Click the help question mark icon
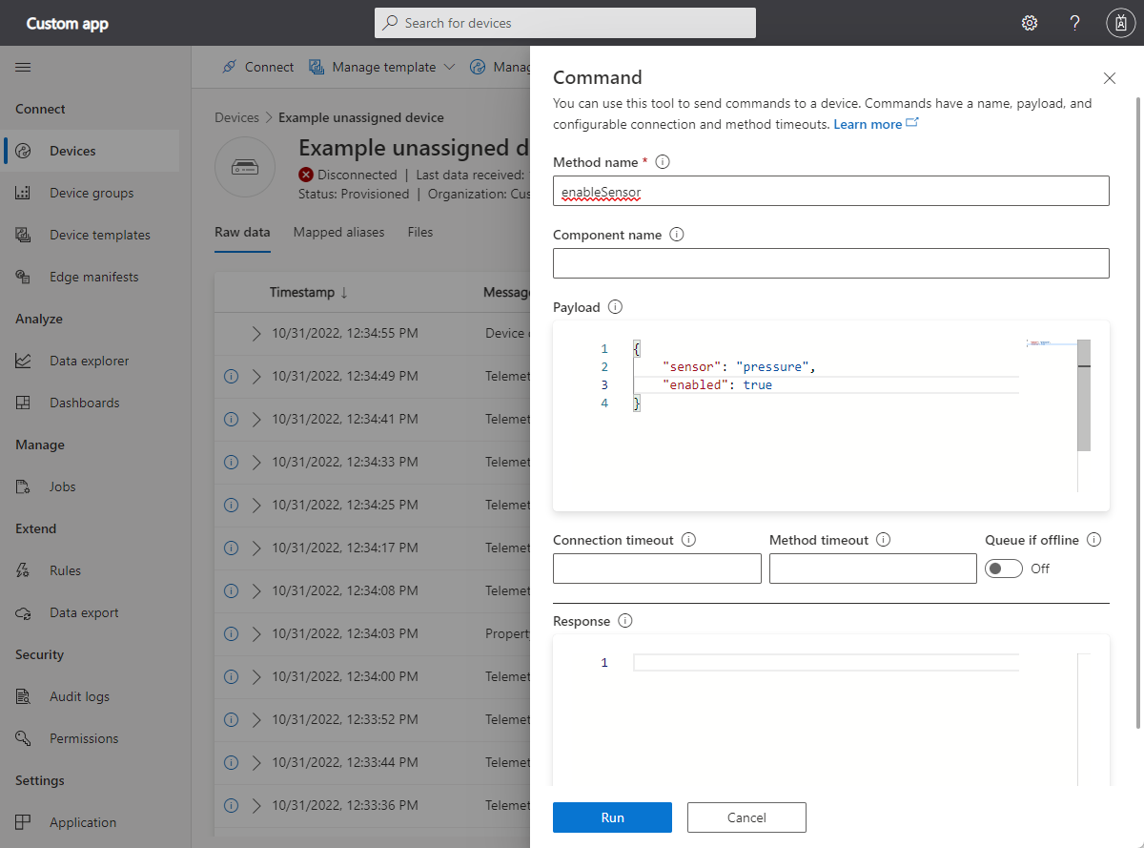Viewport: 1144px width, 848px height. (1074, 23)
